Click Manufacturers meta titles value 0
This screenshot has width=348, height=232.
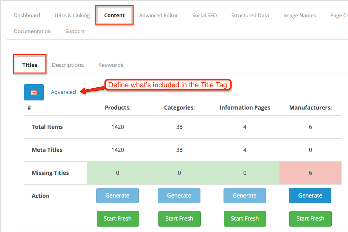[x=310, y=150]
